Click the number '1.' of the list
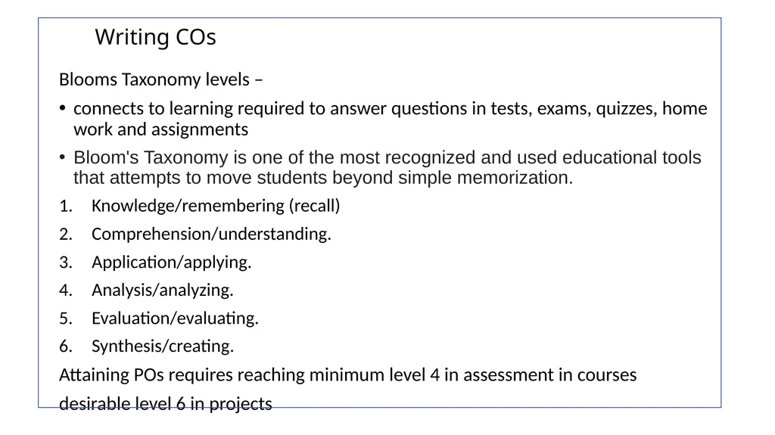This screenshot has width=775, height=435. [66, 206]
